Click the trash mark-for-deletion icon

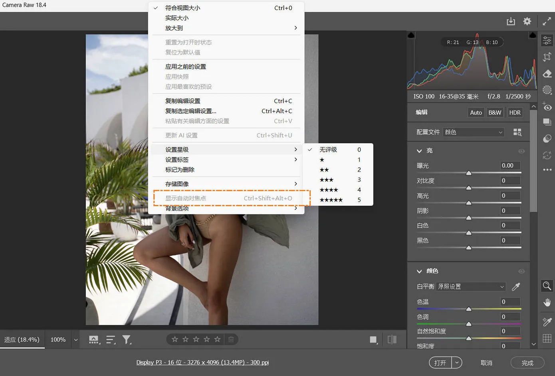231,339
